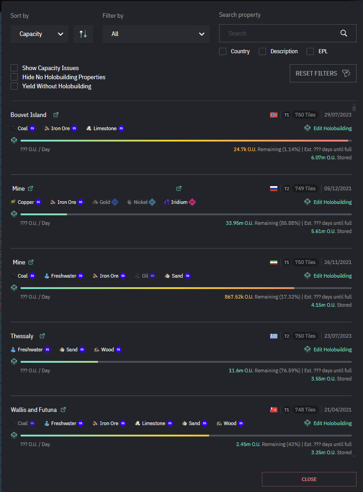Click into the Search property field

point(280,33)
